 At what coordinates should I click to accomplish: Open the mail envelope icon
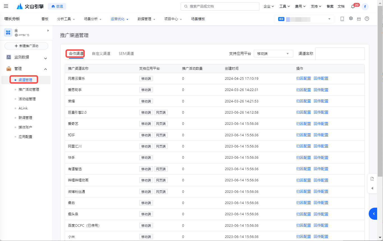(x=359, y=19)
